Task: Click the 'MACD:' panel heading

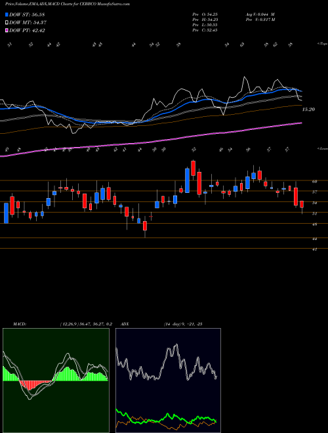Action: [x=19, y=324]
